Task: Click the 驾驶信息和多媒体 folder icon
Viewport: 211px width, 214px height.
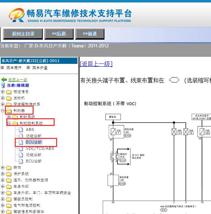Action: coord(9,212)
